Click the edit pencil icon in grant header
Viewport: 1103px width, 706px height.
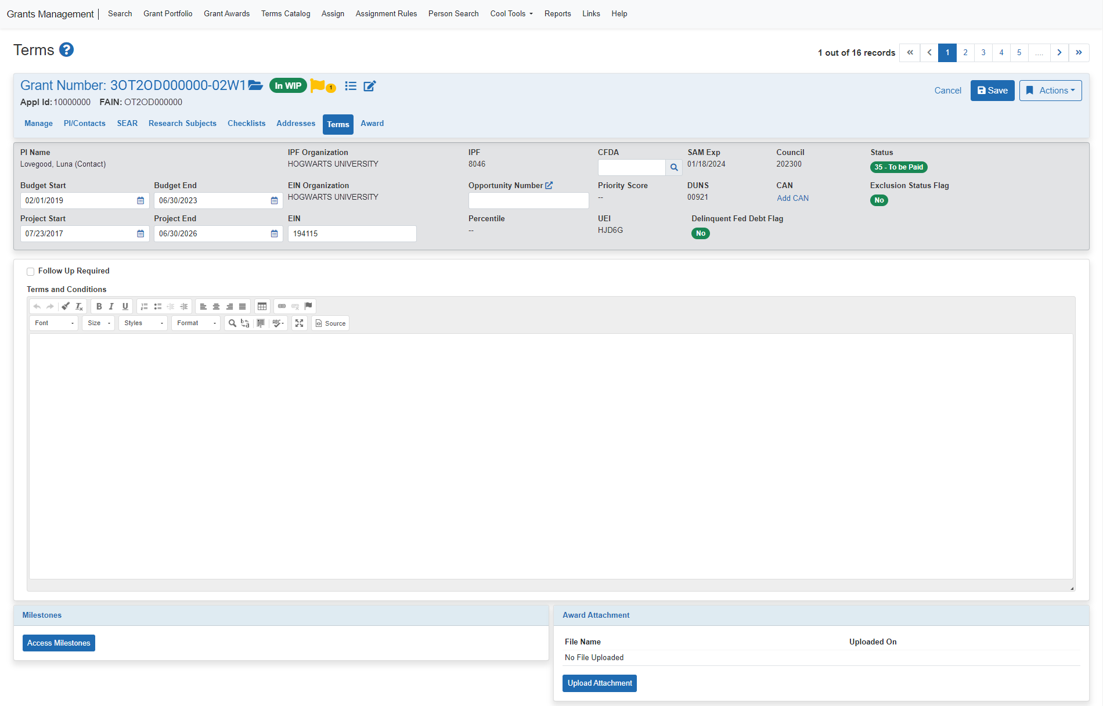[x=370, y=86]
